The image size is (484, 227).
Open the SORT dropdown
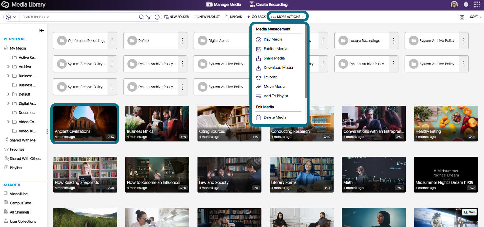476,17
